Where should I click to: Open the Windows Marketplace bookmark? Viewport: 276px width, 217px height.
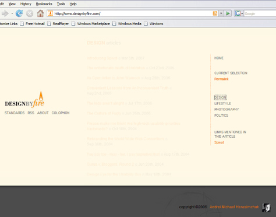pos(93,23)
